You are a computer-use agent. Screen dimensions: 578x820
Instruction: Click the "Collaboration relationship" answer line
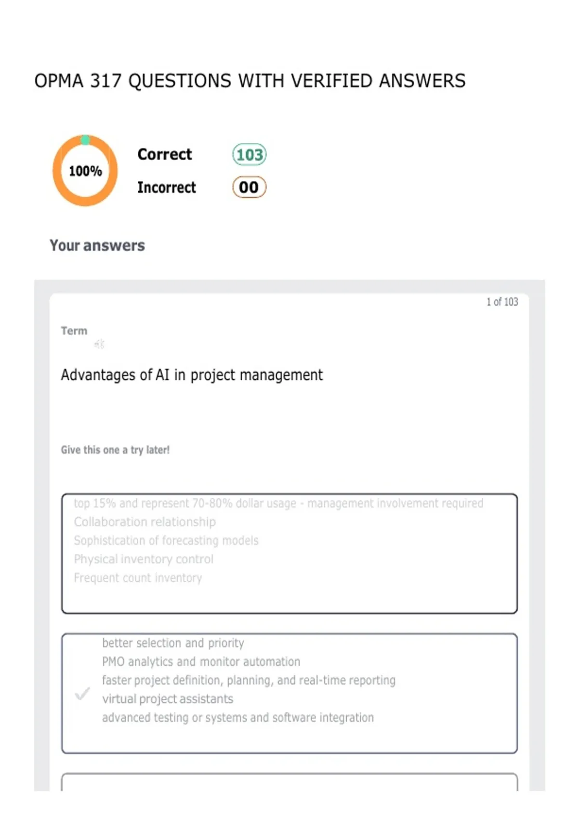click(x=145, y=522)
